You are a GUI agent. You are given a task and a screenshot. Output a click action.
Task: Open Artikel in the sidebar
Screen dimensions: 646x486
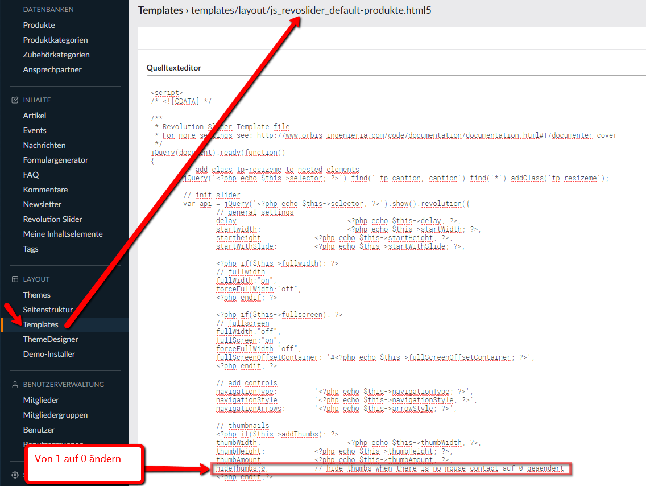coord(35,116)
